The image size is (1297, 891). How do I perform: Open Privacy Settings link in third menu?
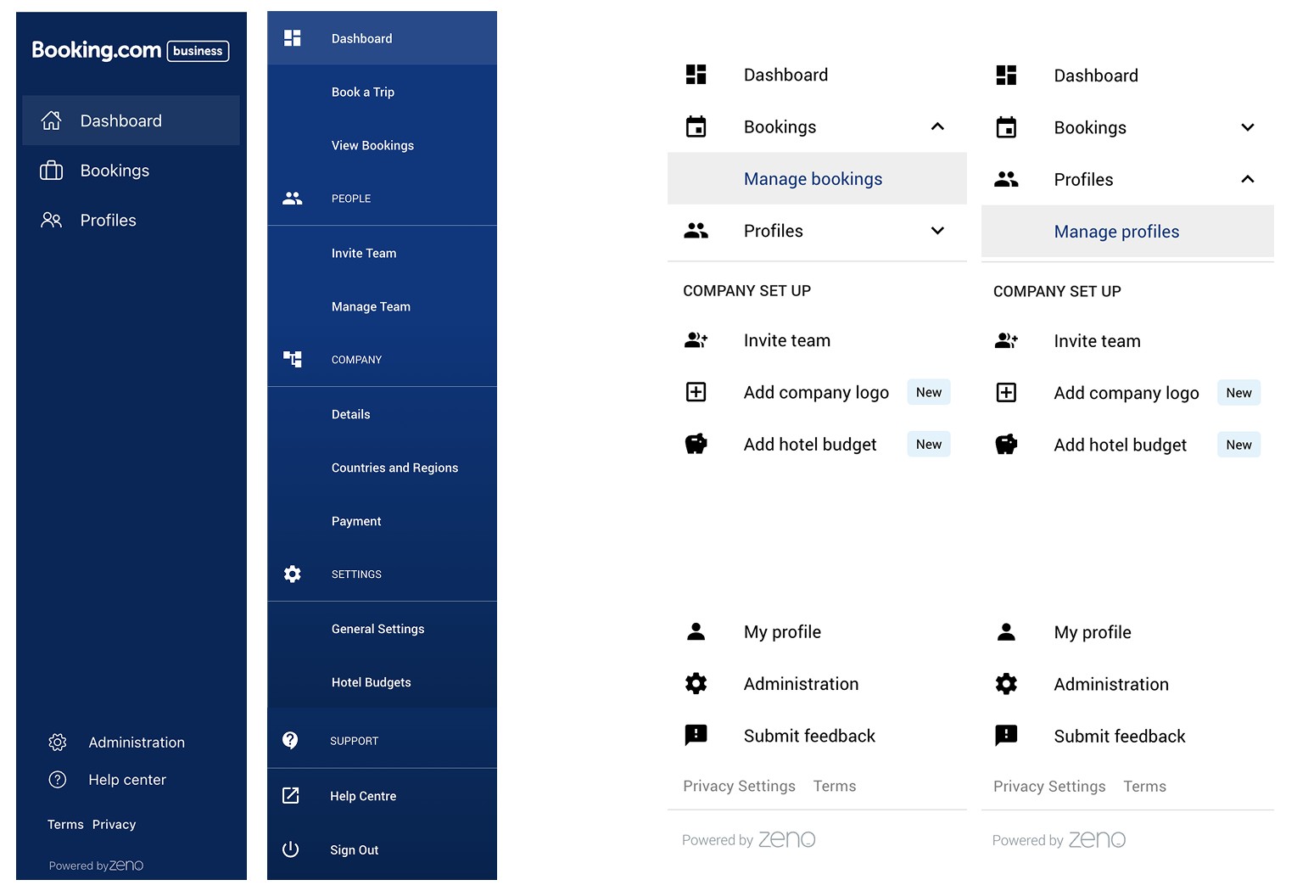(x=739, y=786)
